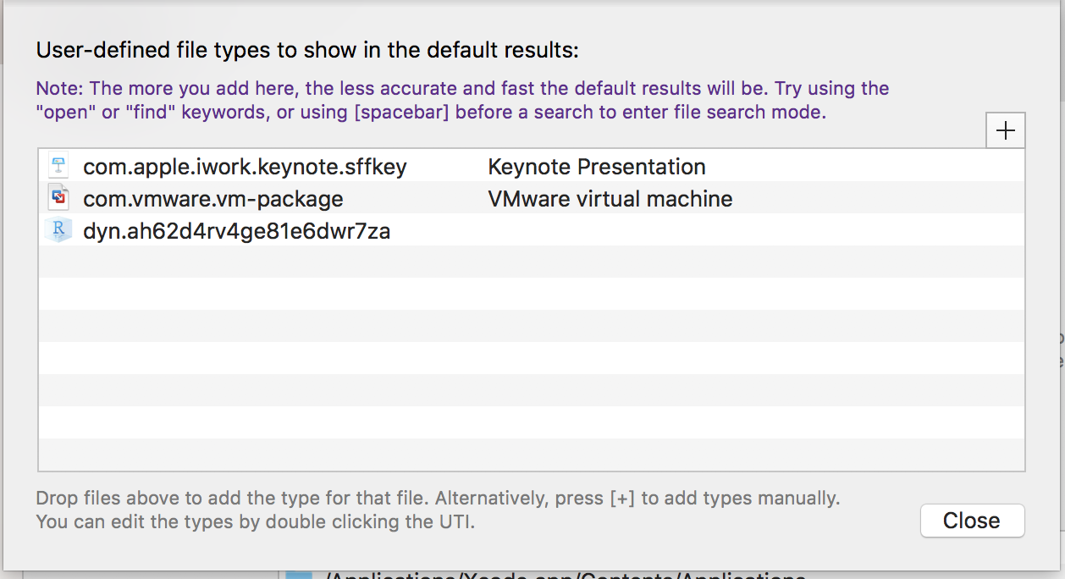1065x579 pixels.
Task: Click the red arrow badge on VMware icon
Action: coord(63,202)
